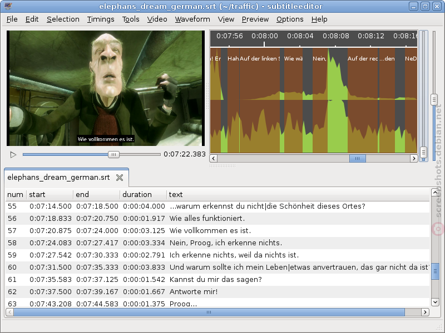Open the Video menu
Image resolution: width=445 pixels, height=333 pixels.
tap(157, 19)
